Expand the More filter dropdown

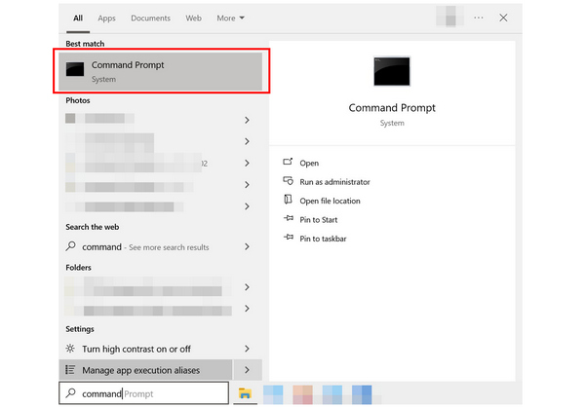230,18
